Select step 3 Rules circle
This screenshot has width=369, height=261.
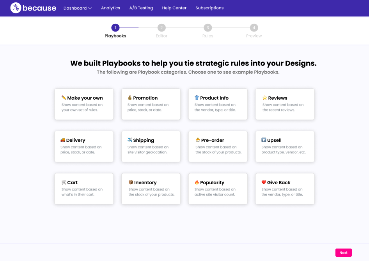tap(208, 28)
